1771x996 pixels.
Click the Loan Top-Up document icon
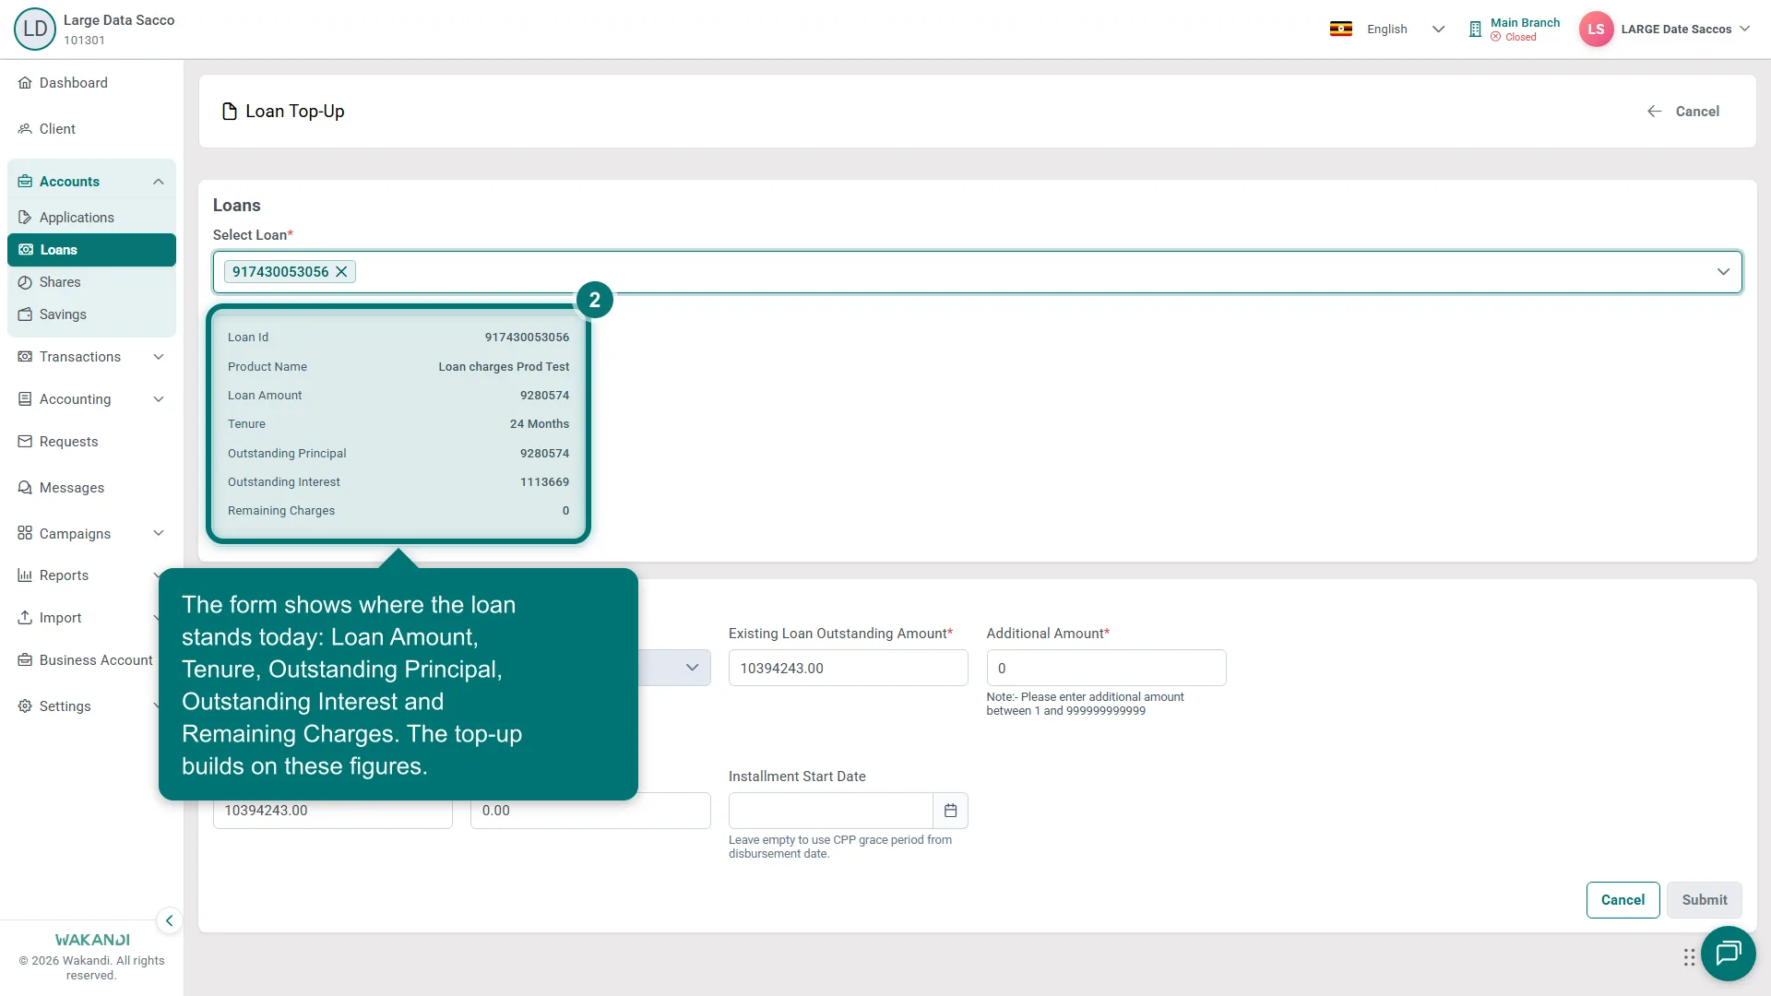230,112
